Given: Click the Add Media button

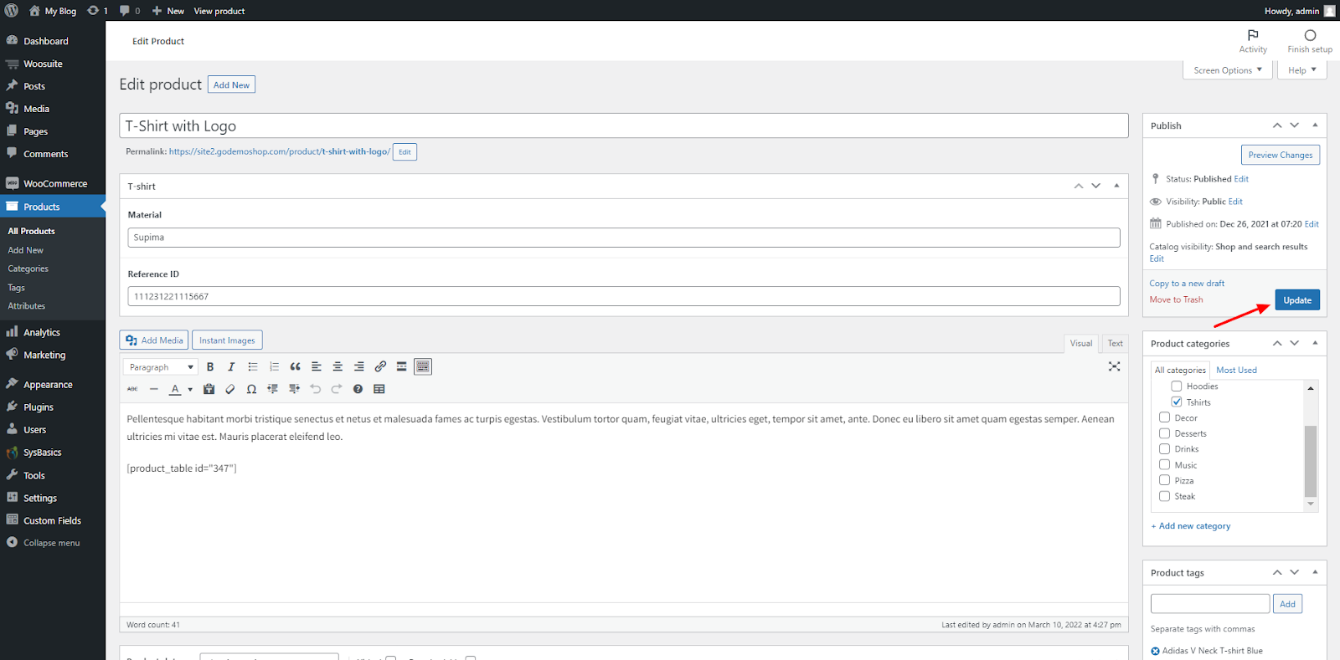Looking at the screenshot, I should tap(154, 340).
